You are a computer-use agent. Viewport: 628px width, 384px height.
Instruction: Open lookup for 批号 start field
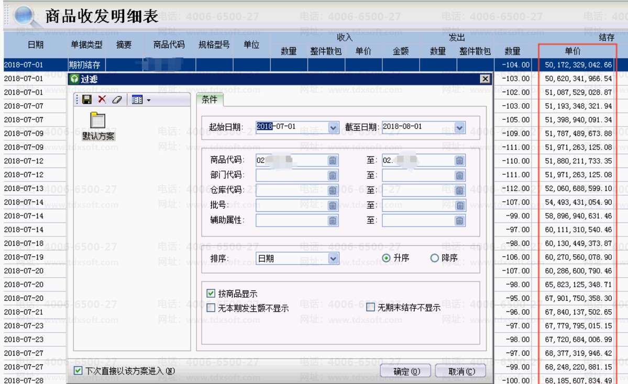[333, 206]
